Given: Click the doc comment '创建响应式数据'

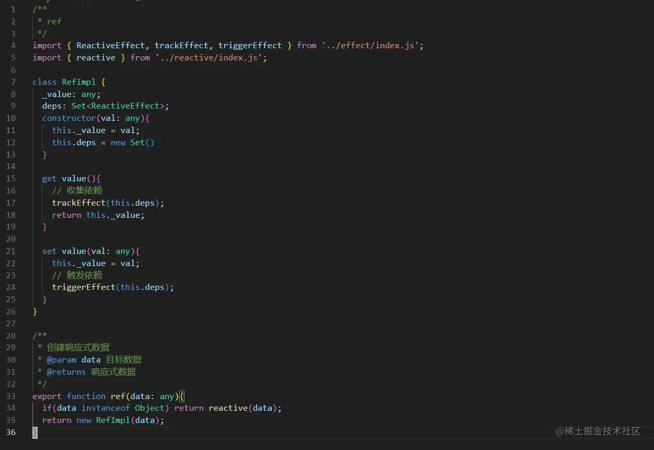Looking at the screenshot, I should coord(78,348).
